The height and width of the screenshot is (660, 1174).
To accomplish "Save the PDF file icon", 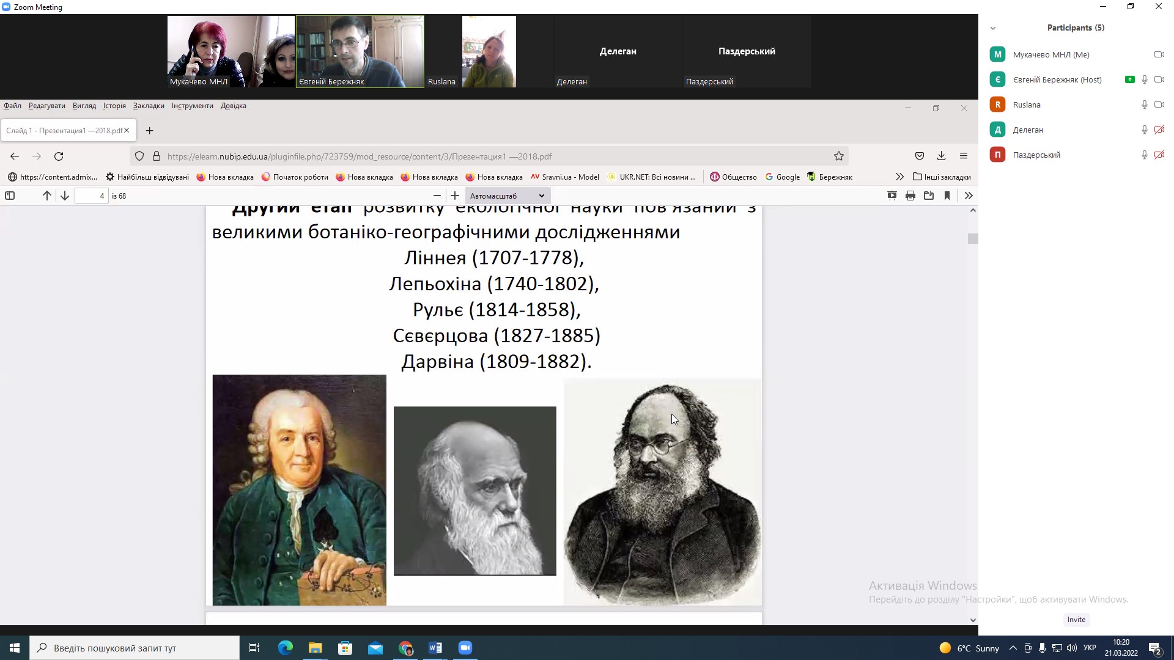I will click(x=929, y=196).
